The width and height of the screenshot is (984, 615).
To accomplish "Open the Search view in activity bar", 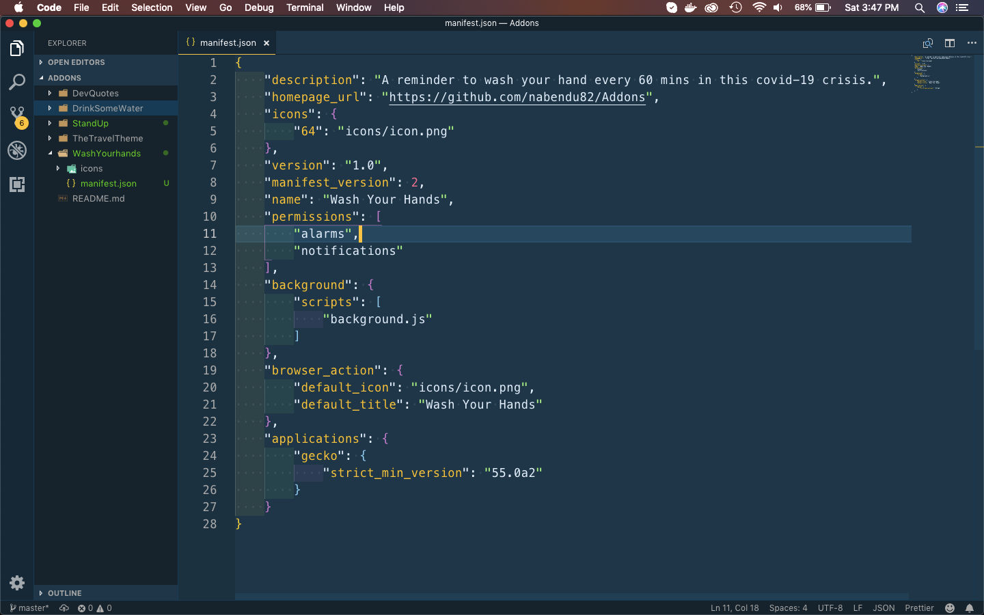I will click(17, 82).
